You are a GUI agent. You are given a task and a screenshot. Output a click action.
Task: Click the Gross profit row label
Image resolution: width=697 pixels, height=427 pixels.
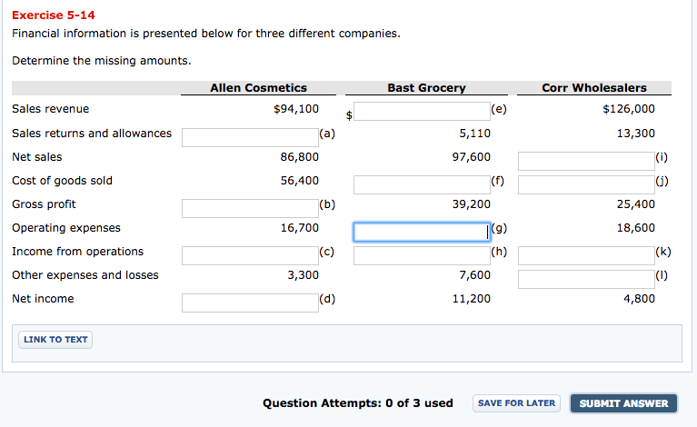click(44, 204)
